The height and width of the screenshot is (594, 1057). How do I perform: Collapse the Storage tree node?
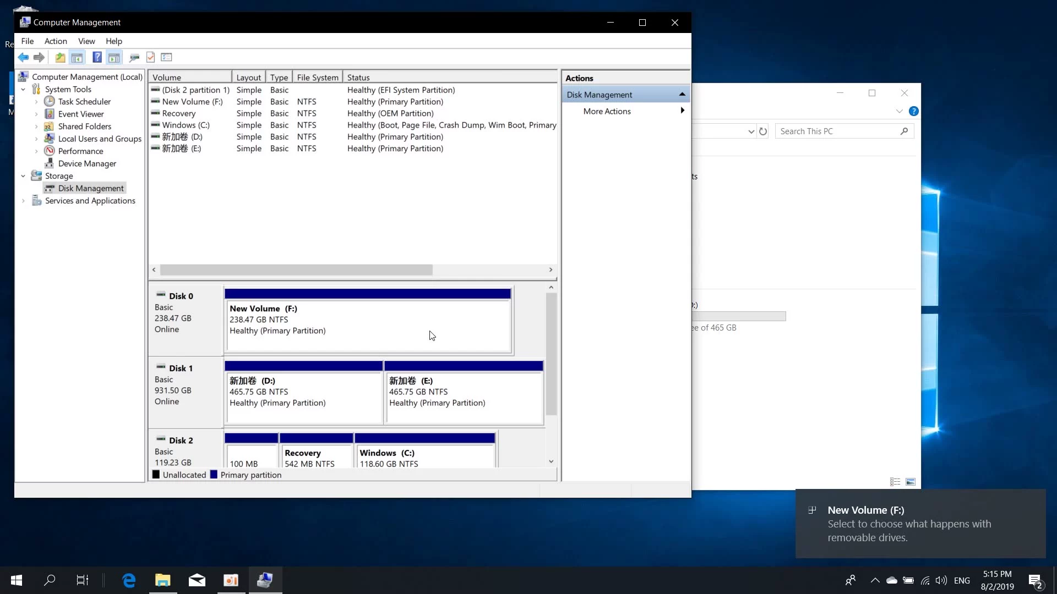click(x=23, y=176)
